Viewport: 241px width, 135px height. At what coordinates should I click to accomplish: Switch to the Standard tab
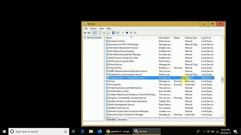coord(122,120)
